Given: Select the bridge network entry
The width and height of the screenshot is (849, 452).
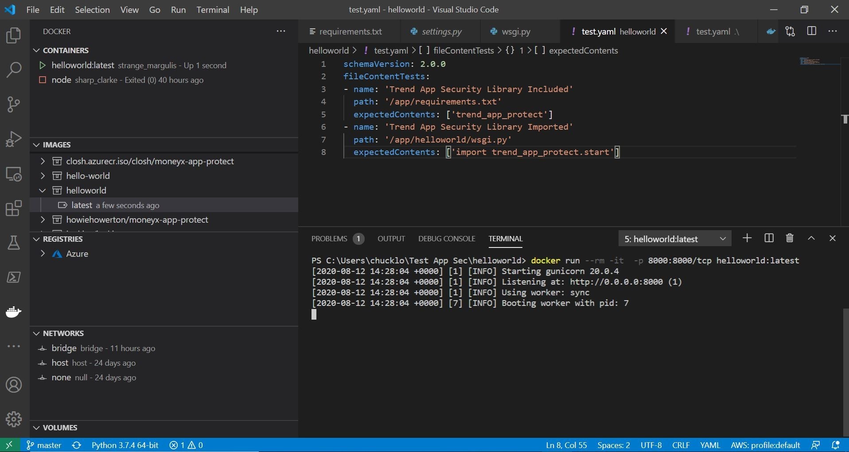Looking at the screenshot, I should (164, 348).
